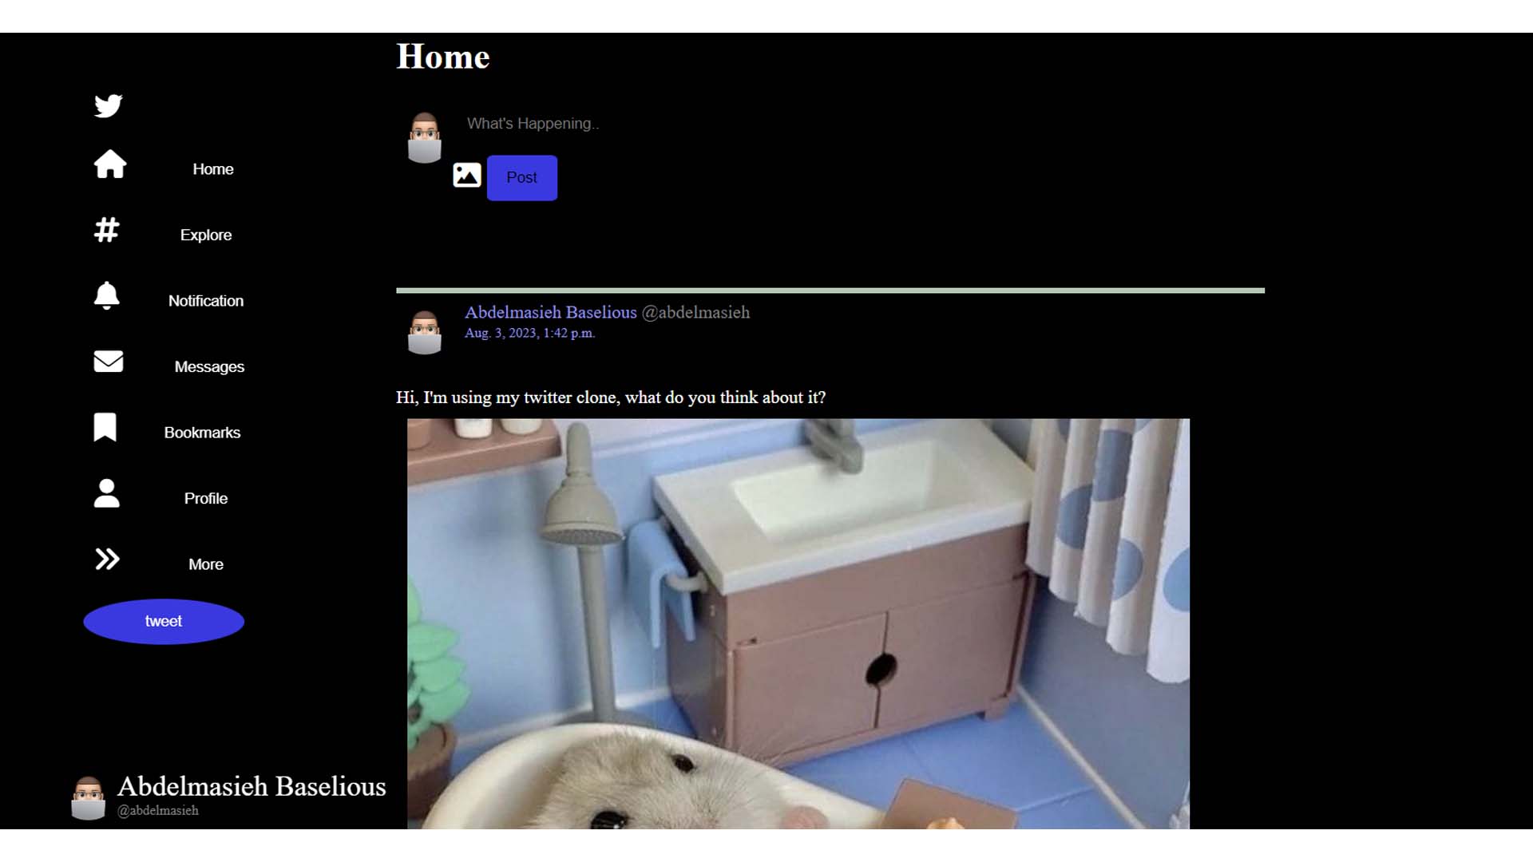Navigate to Profile page
1533x862 pixels.
205,496
